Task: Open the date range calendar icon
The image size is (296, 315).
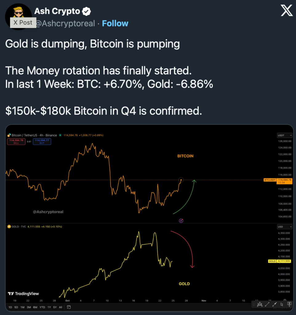Action: pyautogui.click(x=69, y=307)
